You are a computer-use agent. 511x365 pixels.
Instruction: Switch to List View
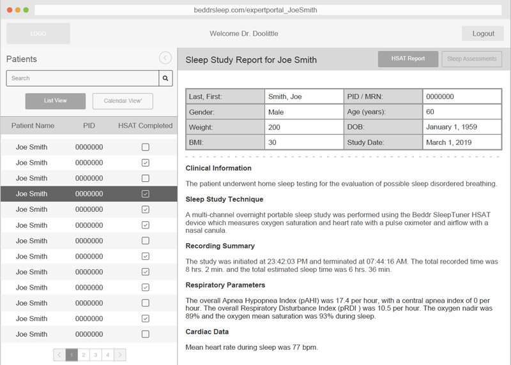coord(56,101)
